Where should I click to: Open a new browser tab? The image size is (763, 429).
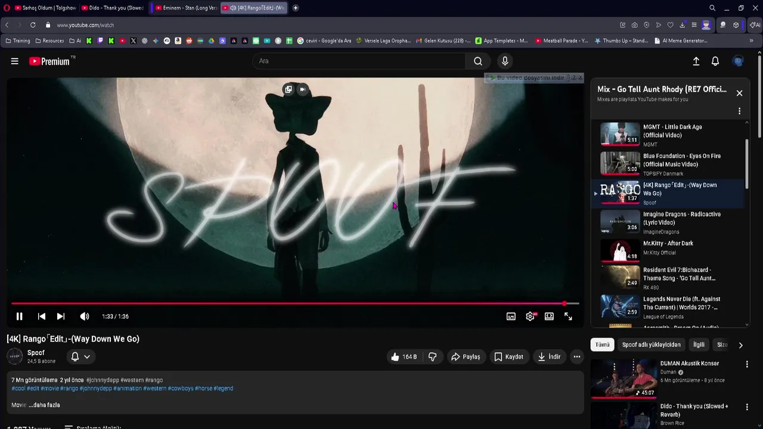click(295, 8)
